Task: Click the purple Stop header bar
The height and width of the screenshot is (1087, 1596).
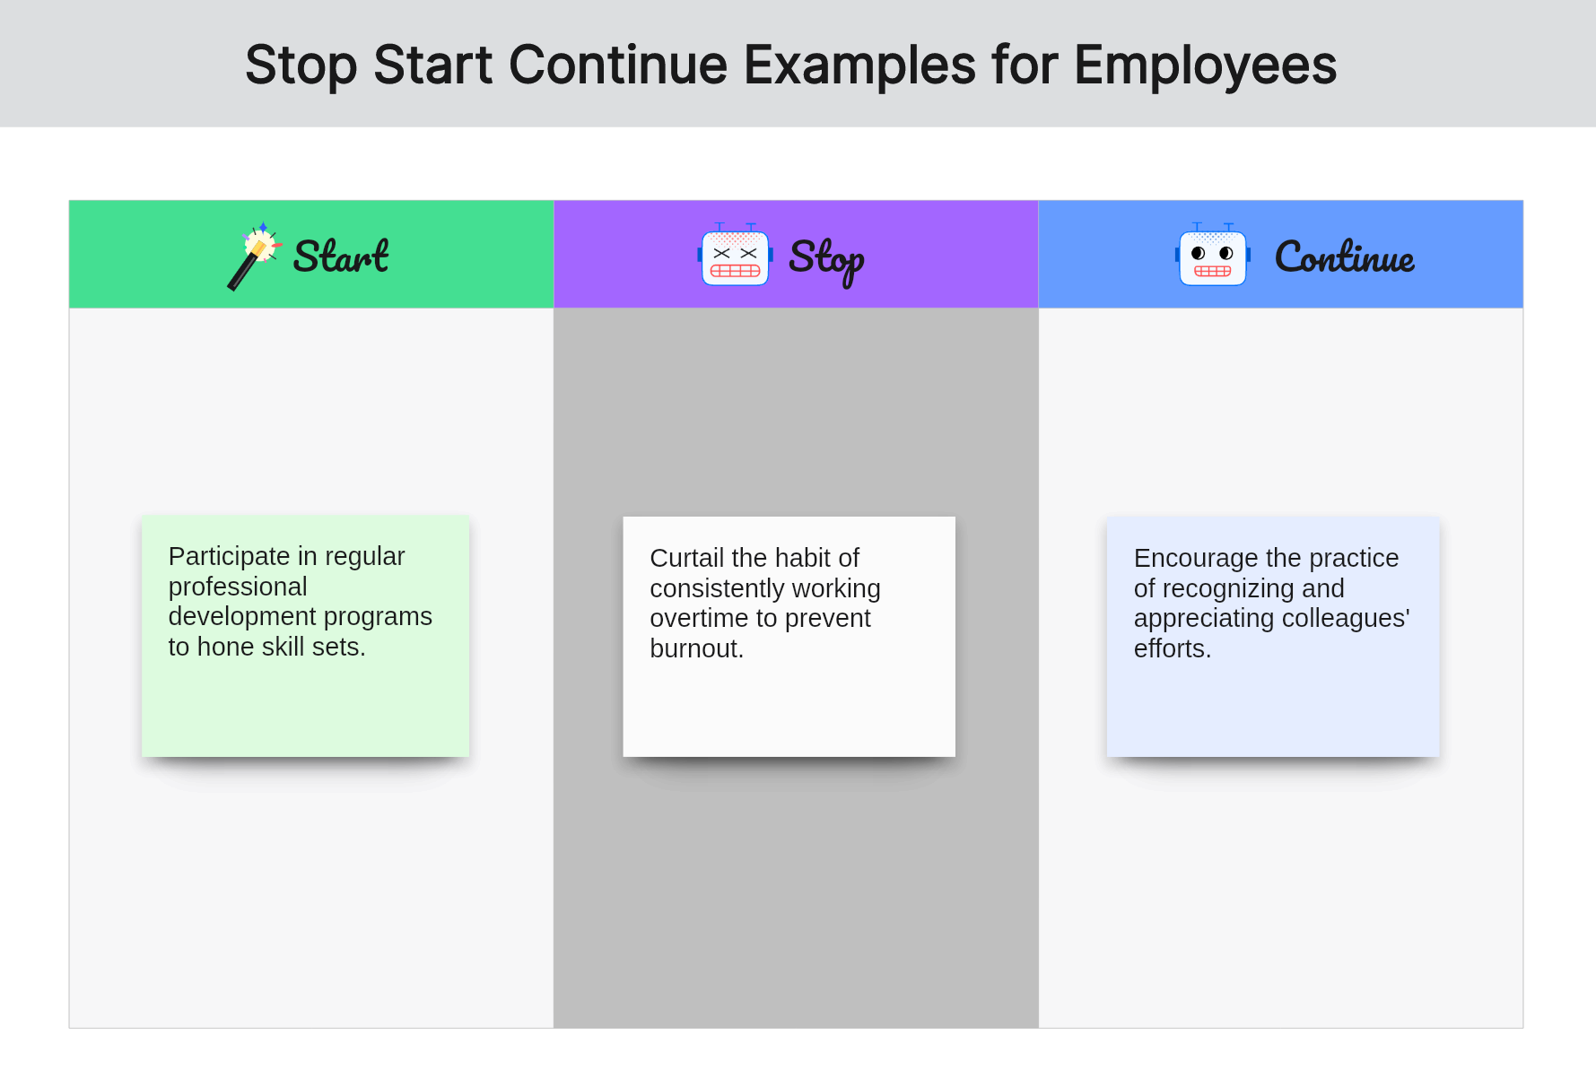Action: [796, 255]
